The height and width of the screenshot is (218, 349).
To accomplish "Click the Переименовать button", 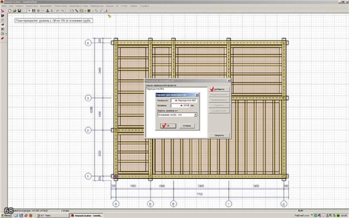I will pos(219,100).
